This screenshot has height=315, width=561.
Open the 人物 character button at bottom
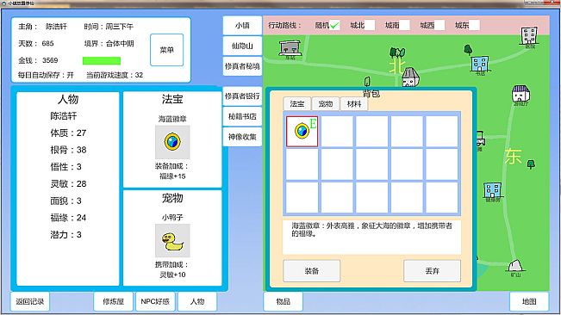click(197, 301)
